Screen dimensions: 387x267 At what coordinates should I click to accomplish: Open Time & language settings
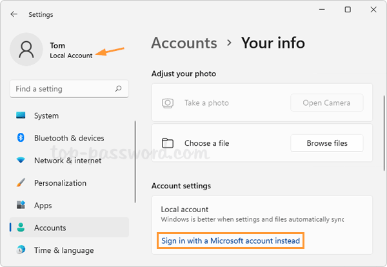(63, 250)
